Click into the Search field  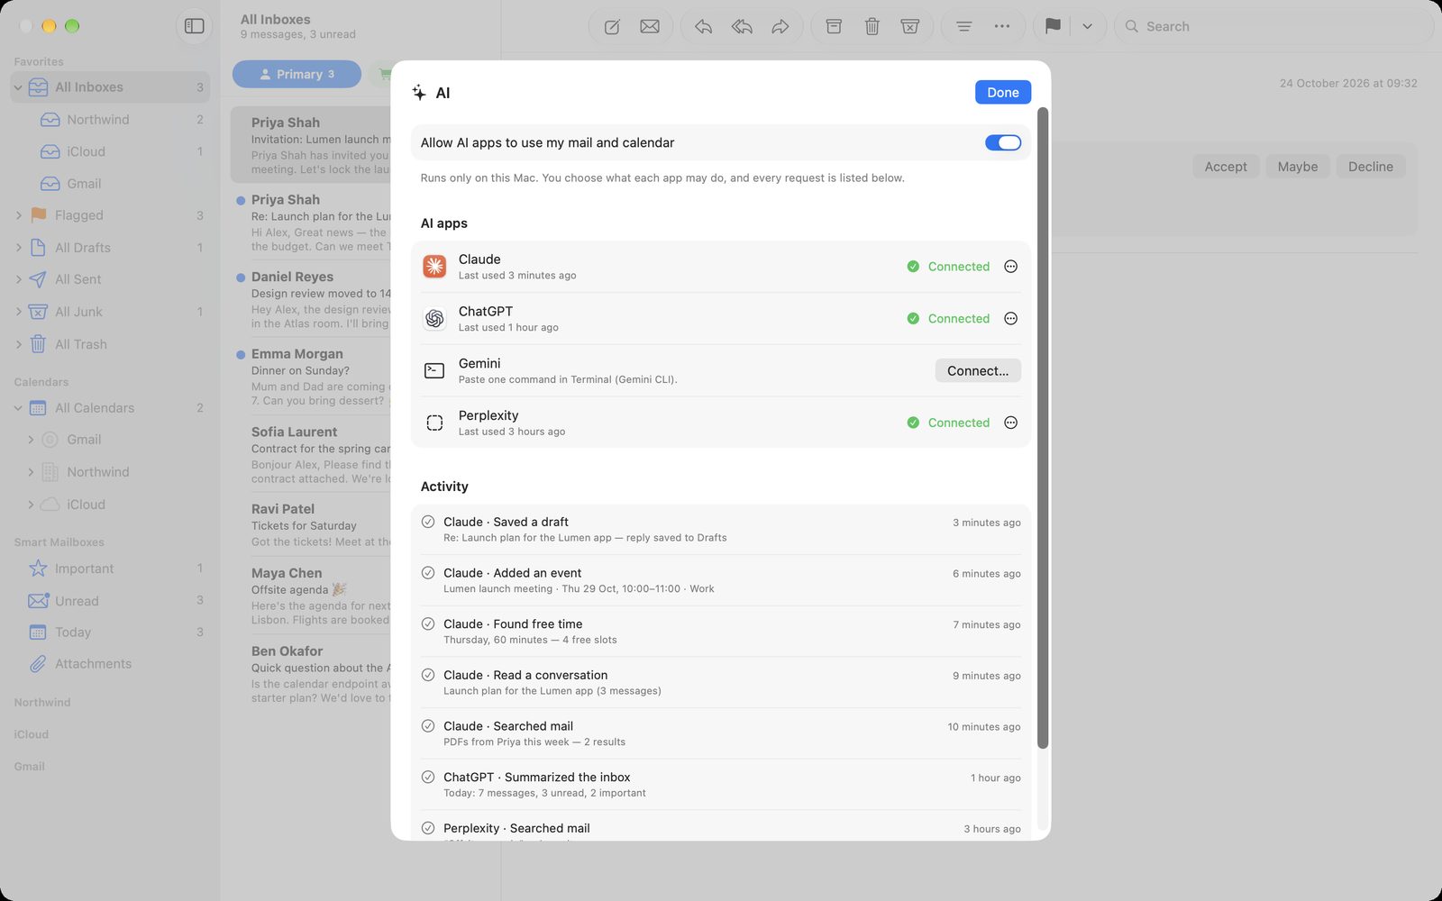1274,27
